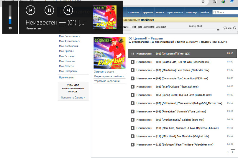Play track (03) L'ete Indien
This screenshot has height=158, width=238.
(132, 70)
